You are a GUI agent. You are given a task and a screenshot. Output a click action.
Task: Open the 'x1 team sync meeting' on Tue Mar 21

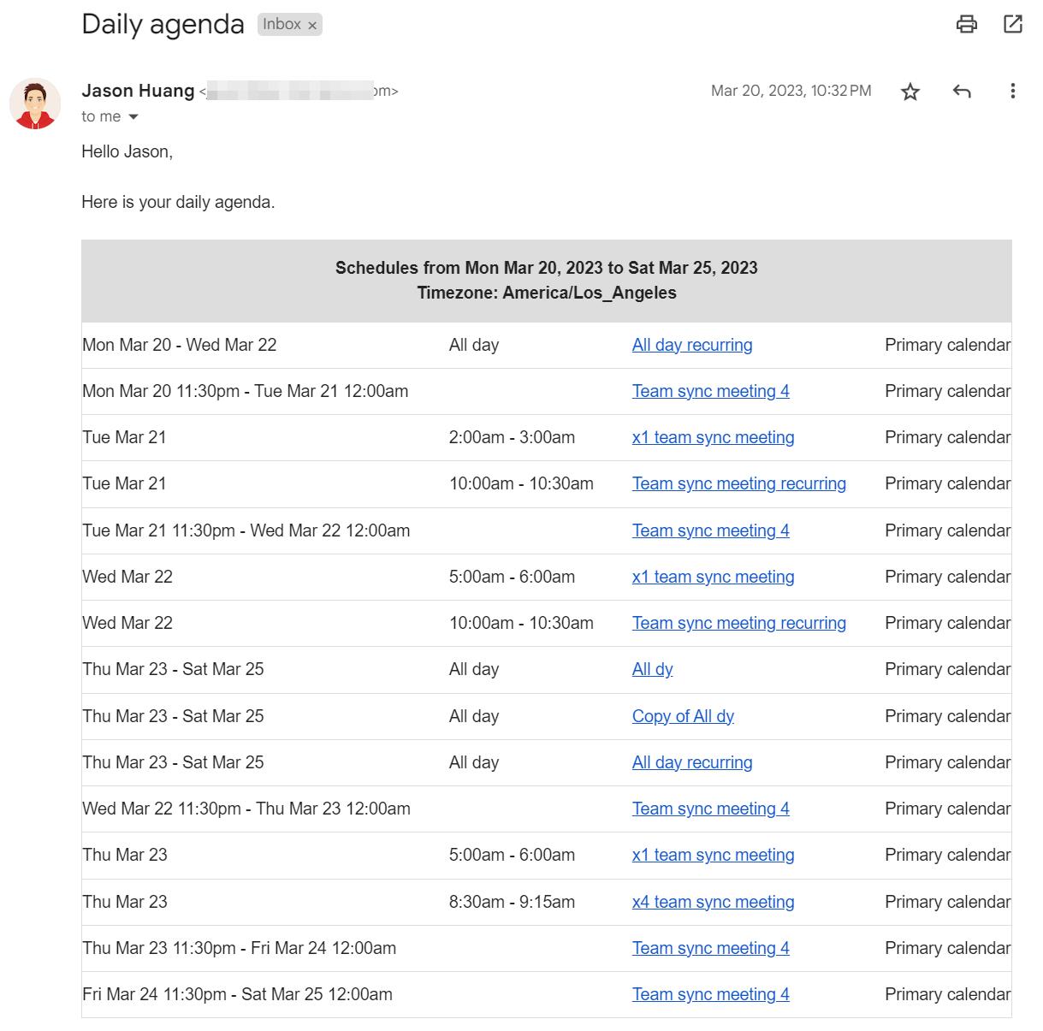coord(713,437)
